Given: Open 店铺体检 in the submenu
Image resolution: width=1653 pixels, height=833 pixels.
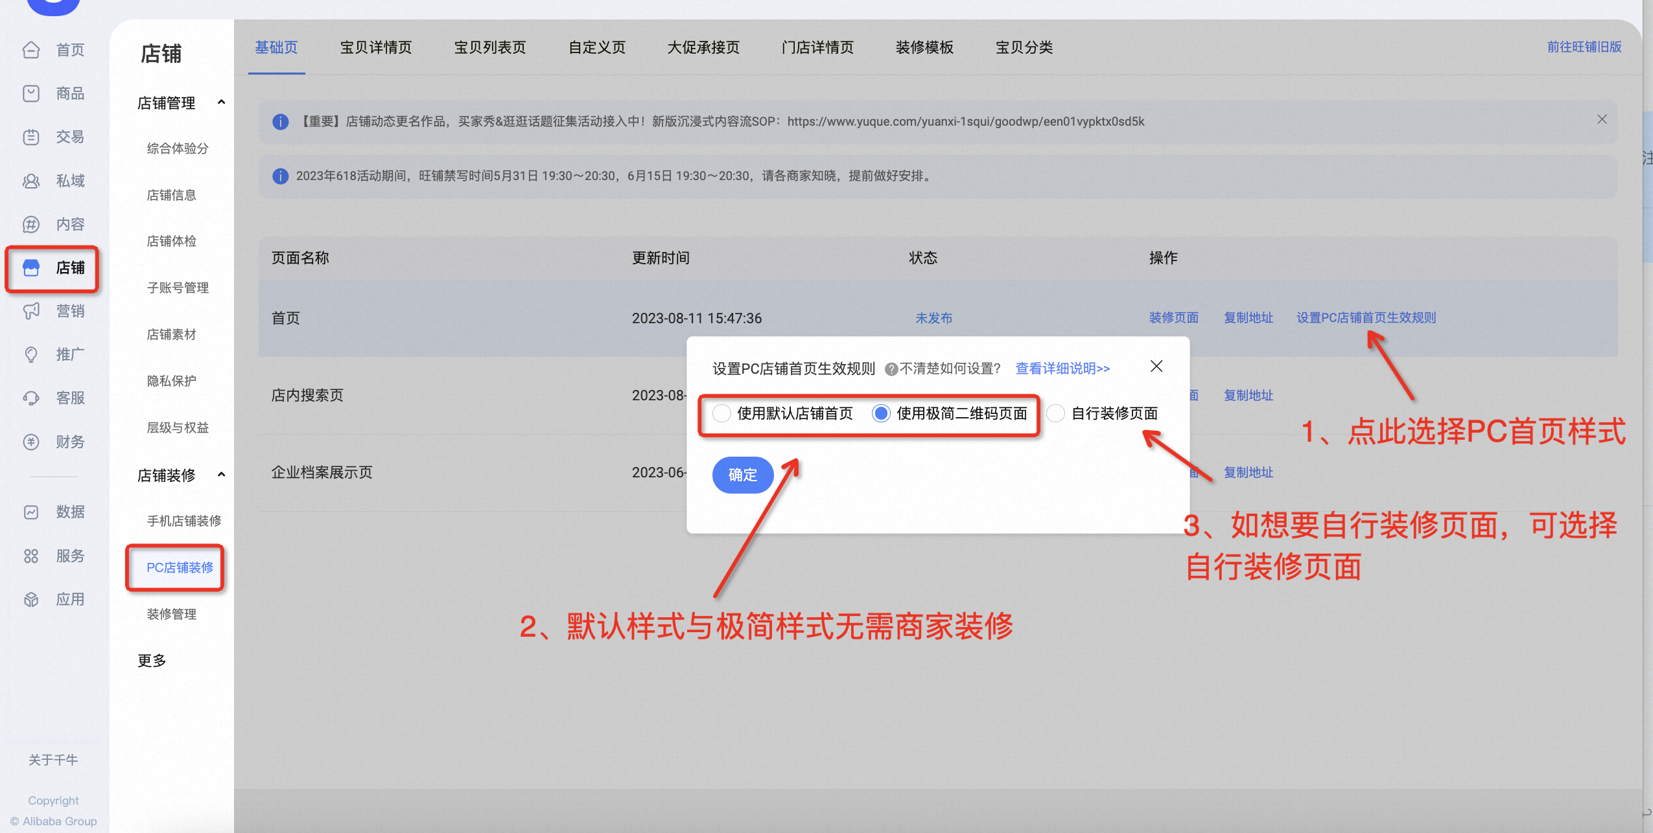Looking at the screenshot, I should tap(171, 241).
